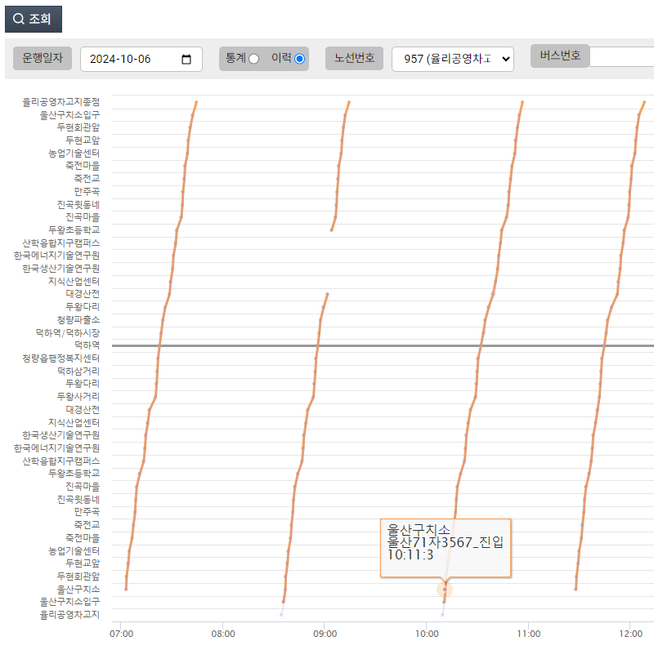Focus the 버스번호 text input box
654x650 pixels.
[621, 57]
